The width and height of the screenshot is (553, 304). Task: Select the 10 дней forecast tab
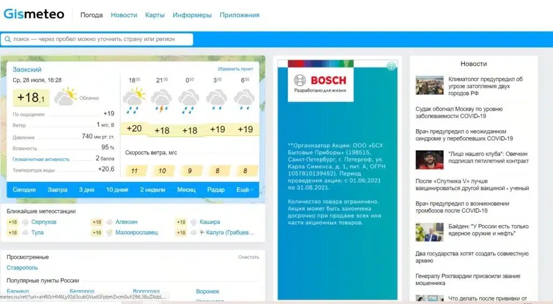pyautogui.click(x=117, y=190)
